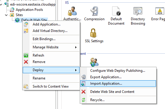Click the Export Application package icon
165x109 pixels.
[x=84, y=77]
